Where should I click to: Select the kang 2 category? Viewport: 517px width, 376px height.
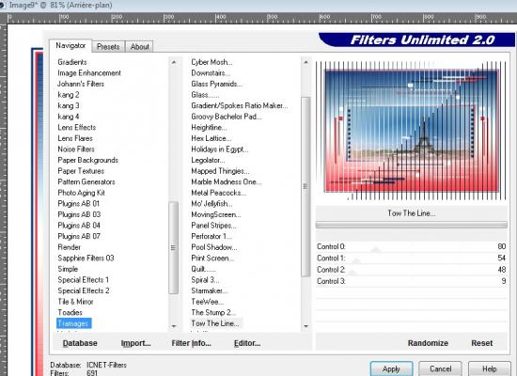[x=69, y=95]
